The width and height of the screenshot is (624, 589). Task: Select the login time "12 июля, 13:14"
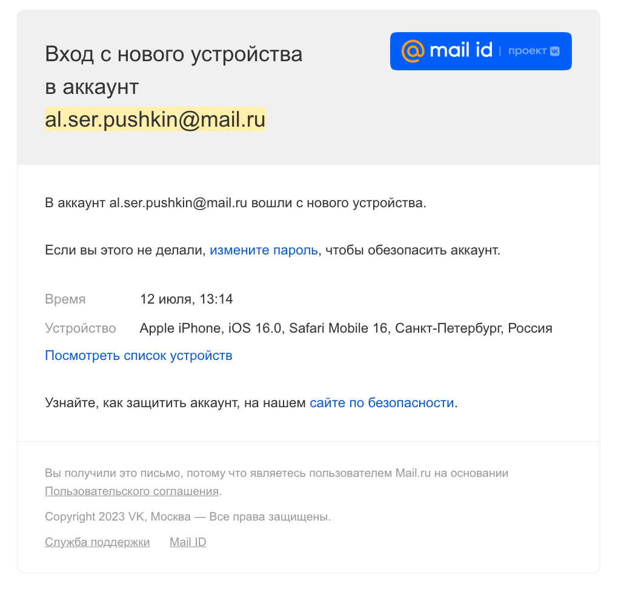coord(186,299)
